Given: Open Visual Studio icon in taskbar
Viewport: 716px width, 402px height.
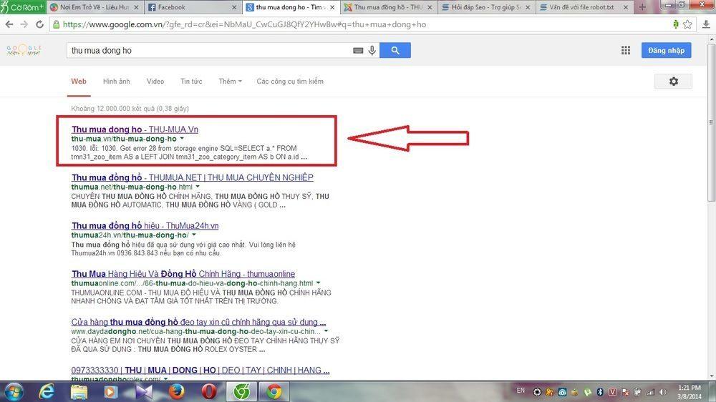Looking at the screenshot, I should pyautogui.click(x=143, y=392).
